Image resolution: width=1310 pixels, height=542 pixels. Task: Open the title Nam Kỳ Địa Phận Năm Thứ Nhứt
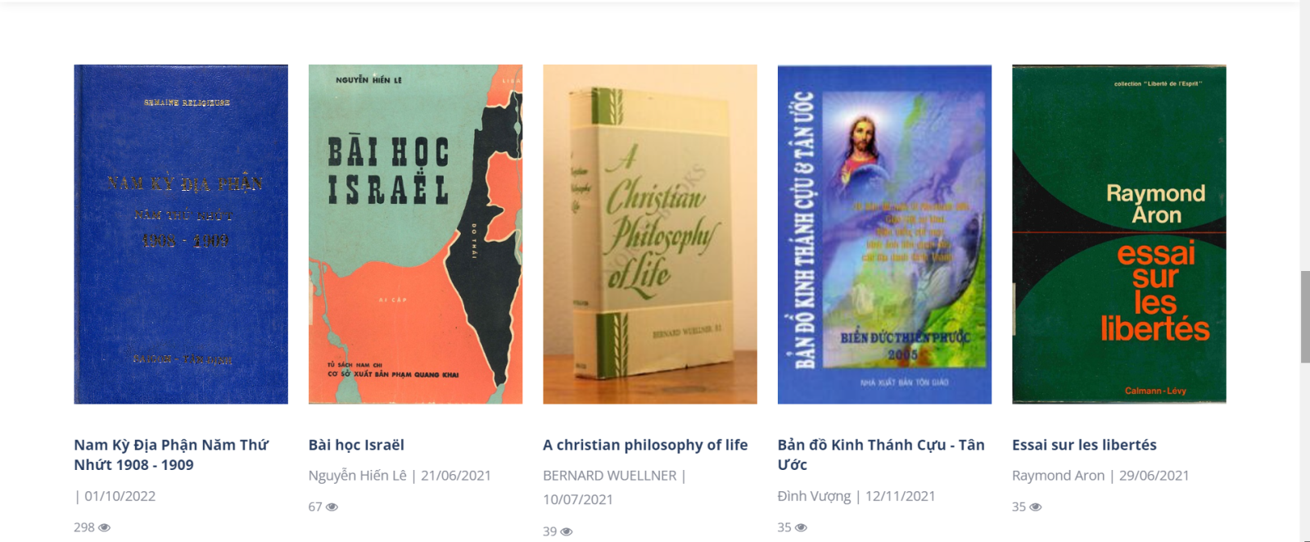171,455
